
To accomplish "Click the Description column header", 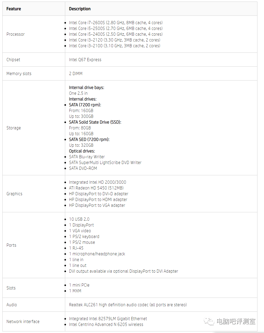I will pos(80,9).
